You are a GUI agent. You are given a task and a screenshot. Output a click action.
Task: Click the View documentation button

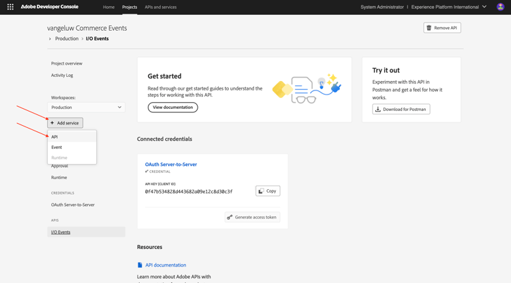[173, 107]
